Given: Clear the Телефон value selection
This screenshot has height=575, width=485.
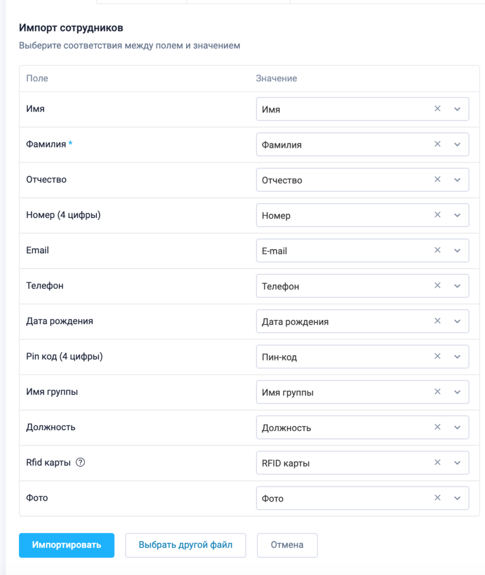Looking at the screenshot, I should 437,286.
